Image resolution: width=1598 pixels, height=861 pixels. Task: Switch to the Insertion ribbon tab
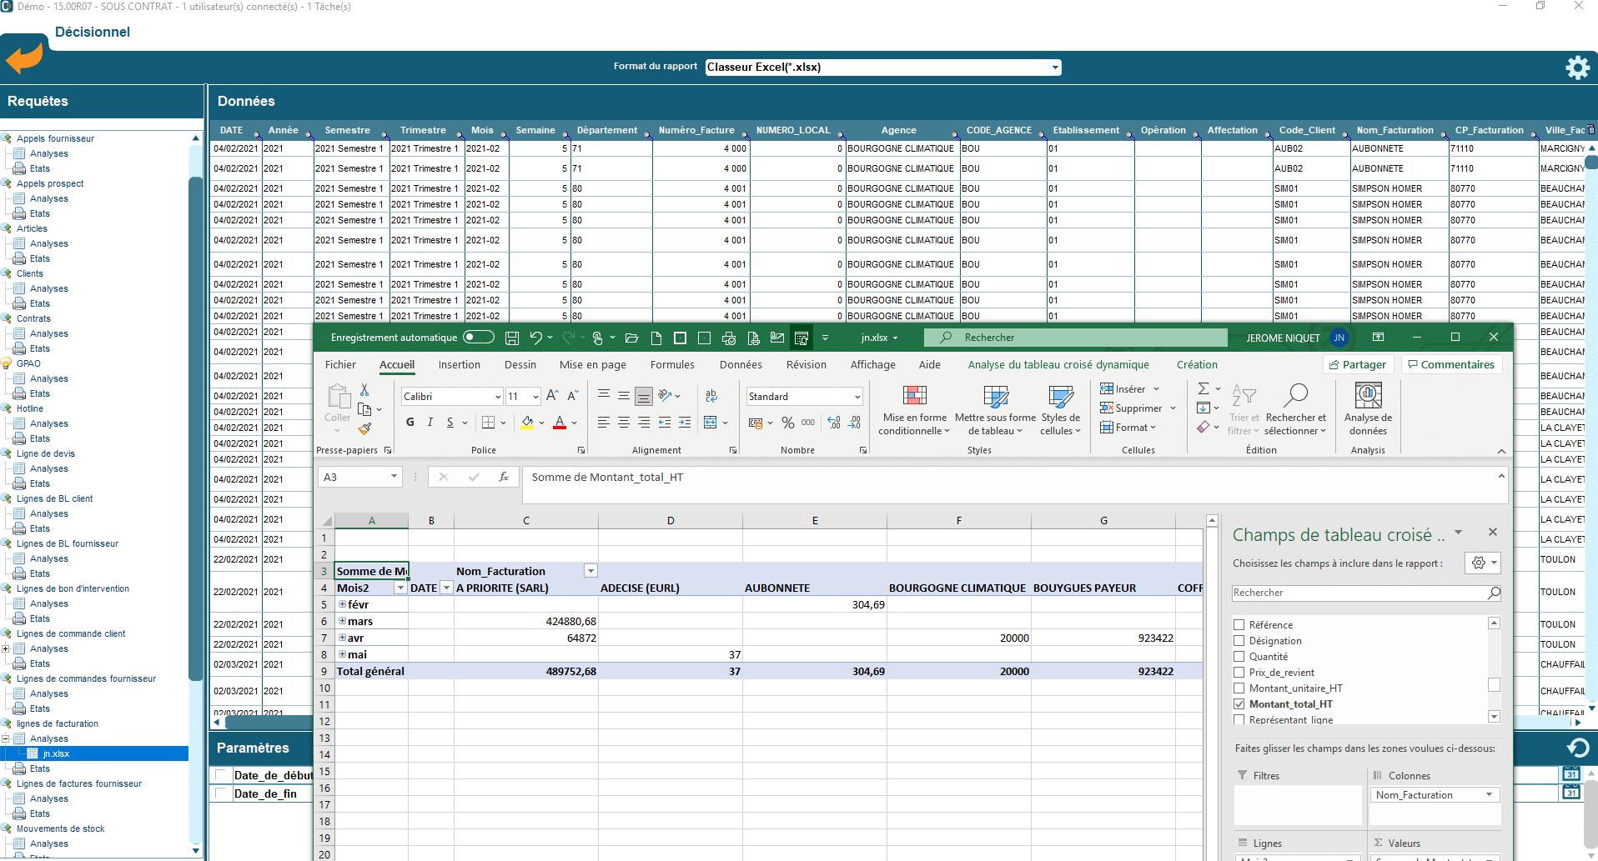(459, 365)
